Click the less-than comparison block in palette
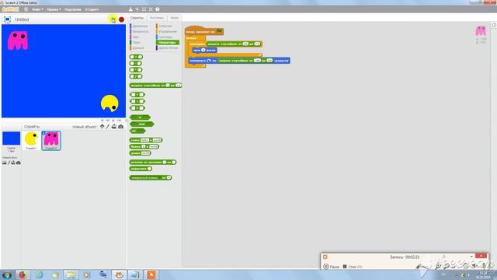 point(137,95)
